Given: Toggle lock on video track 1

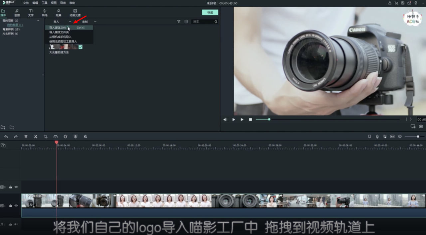Looking at the screenshot, I should pos(11,206).
